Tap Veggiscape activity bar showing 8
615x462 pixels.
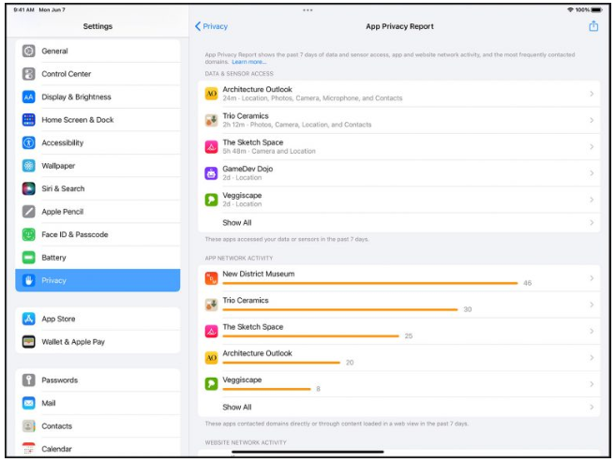pos(266,389)
